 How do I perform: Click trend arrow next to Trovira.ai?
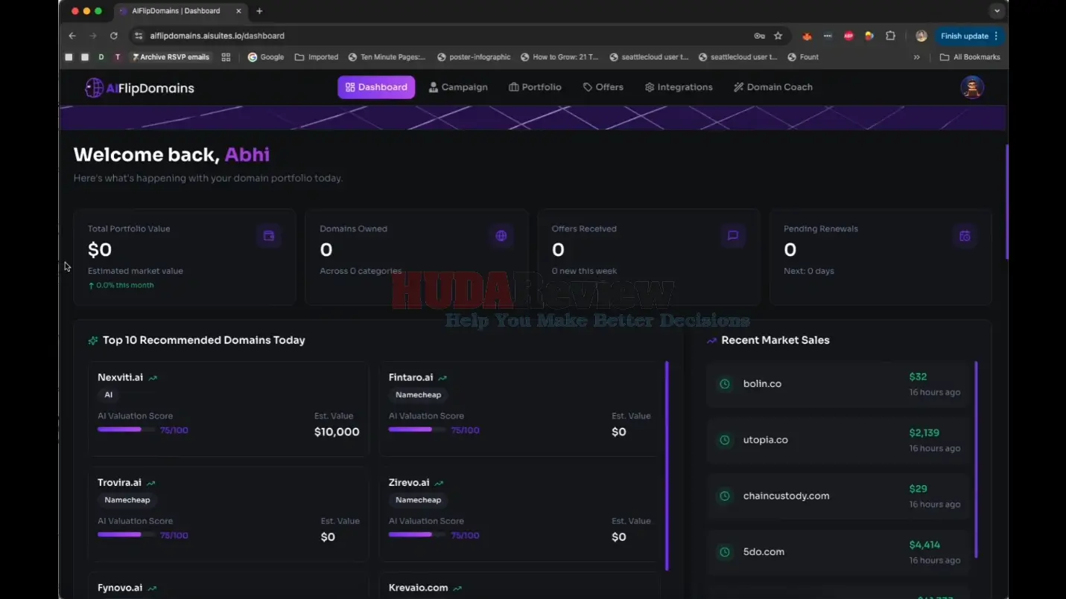[x=151, y=483]
